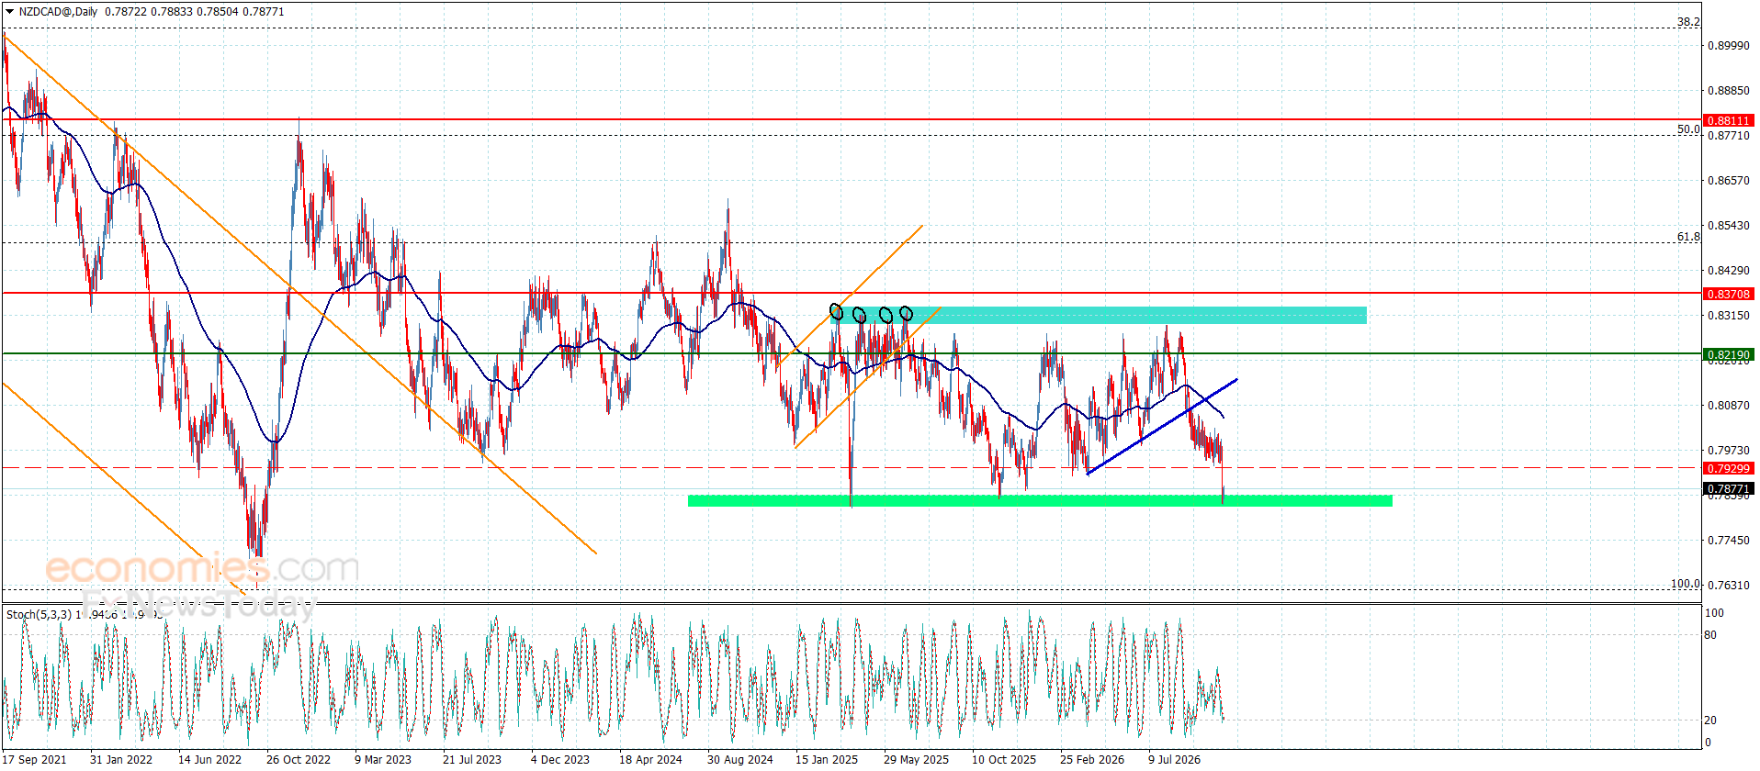Screen dimensions: 1760x771
Task: Click the 10 Oct 2025 date label
Action: click(x=1004, y=760)
